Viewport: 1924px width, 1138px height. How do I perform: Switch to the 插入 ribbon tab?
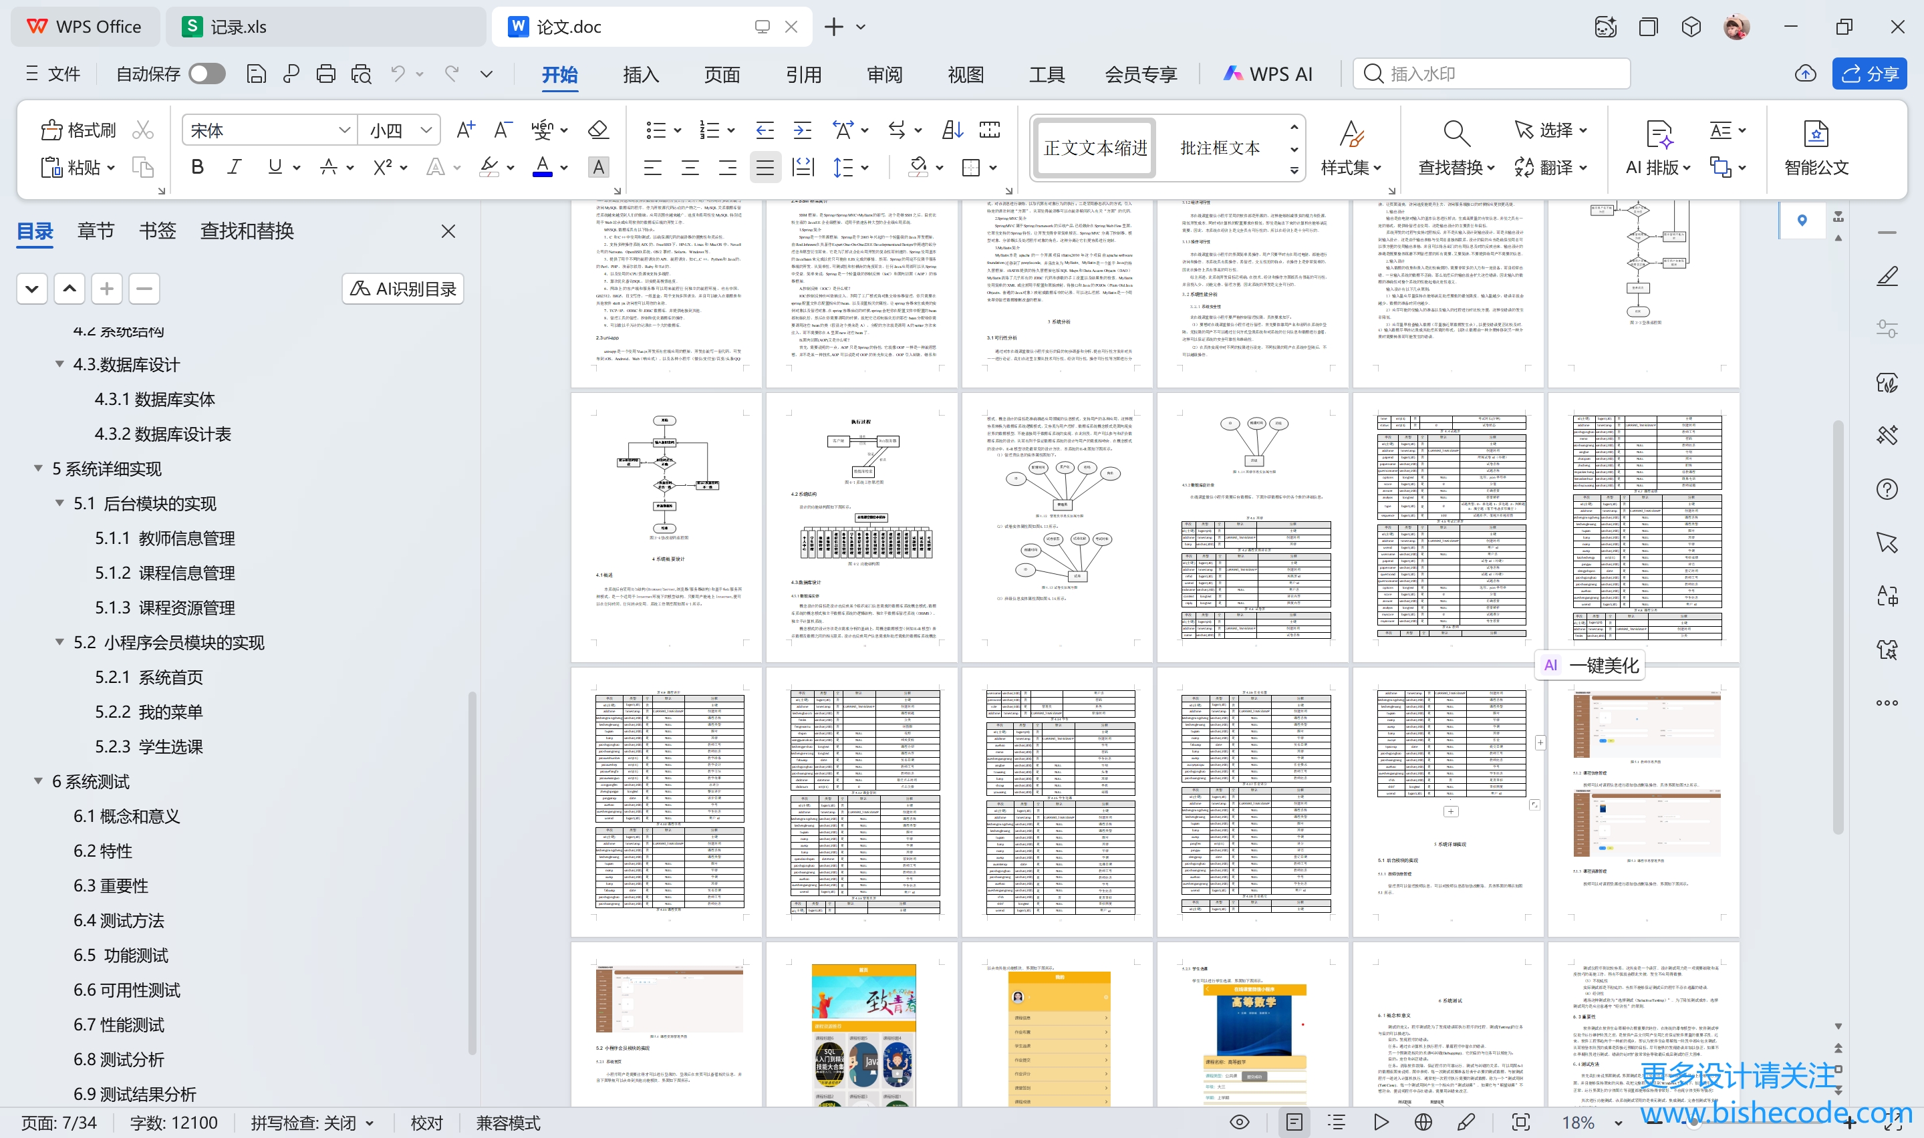coord(640,74)
